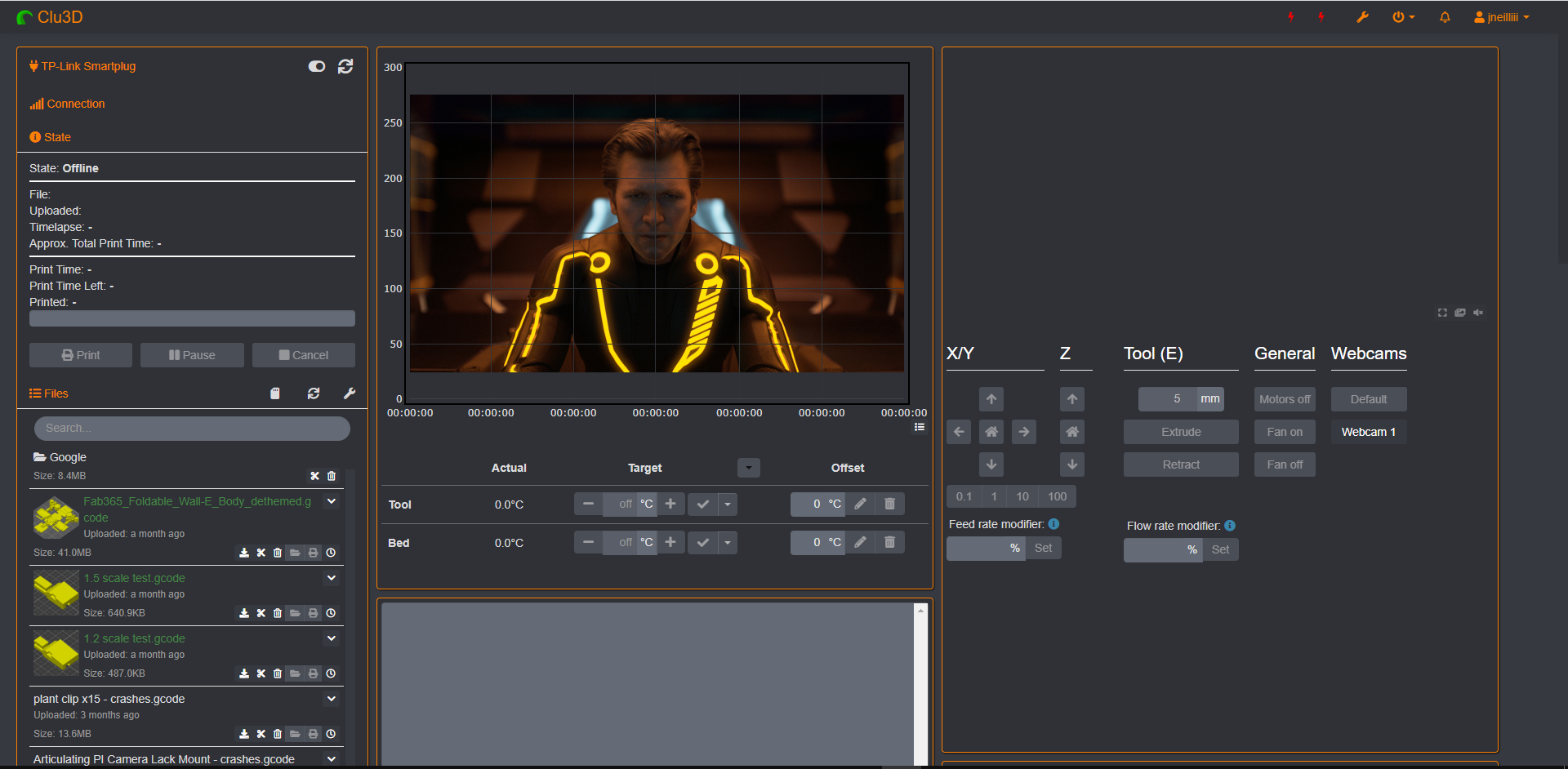Click the notification bell icon
This screenshot has width=1568, height=769.
pyautogui.click(x=1444, y=16)
